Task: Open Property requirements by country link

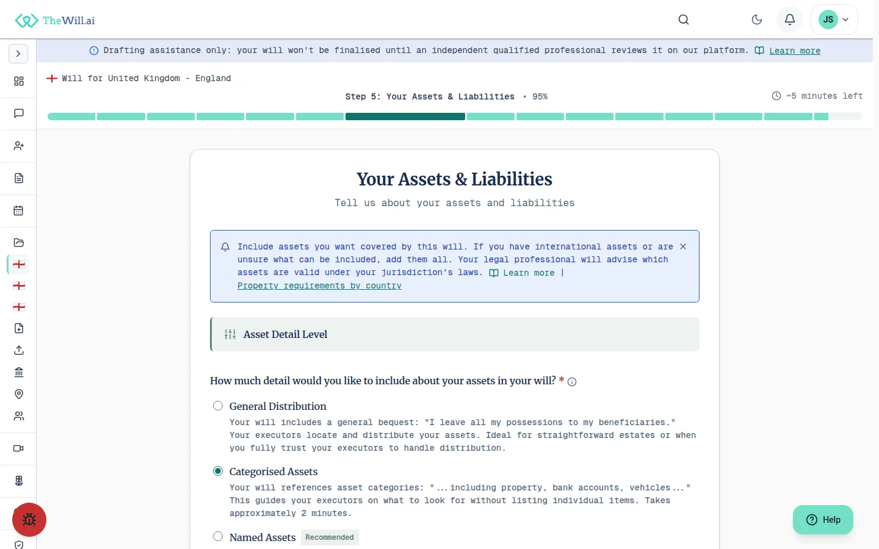Action: (319, 285)
